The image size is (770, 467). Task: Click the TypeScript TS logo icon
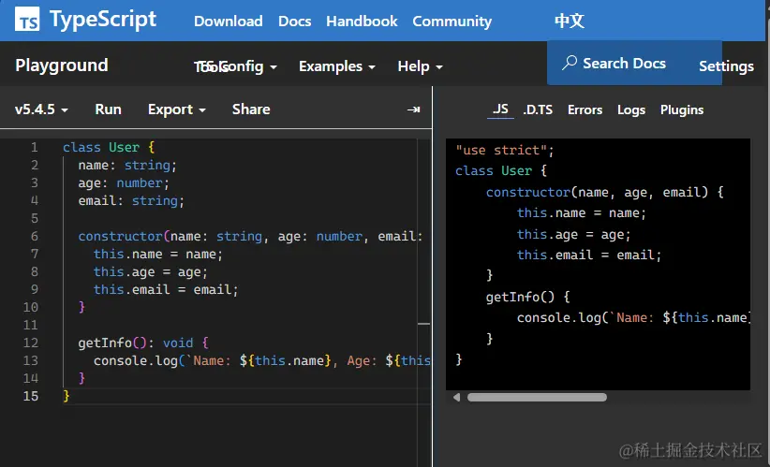(27, 20)
